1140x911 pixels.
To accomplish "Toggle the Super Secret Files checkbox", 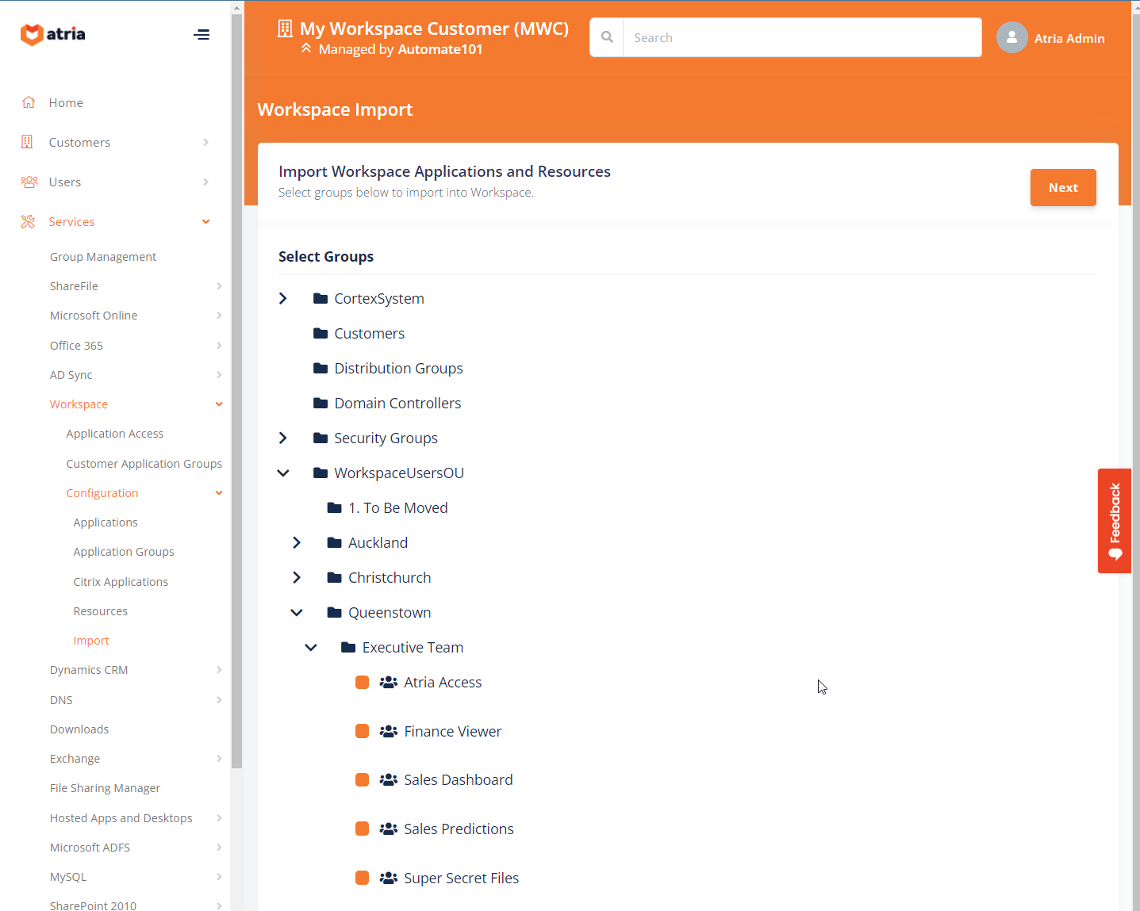I will click(362, 878).
